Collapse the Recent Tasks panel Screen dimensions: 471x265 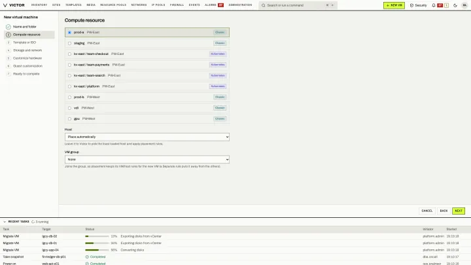[x=5, y=222]
